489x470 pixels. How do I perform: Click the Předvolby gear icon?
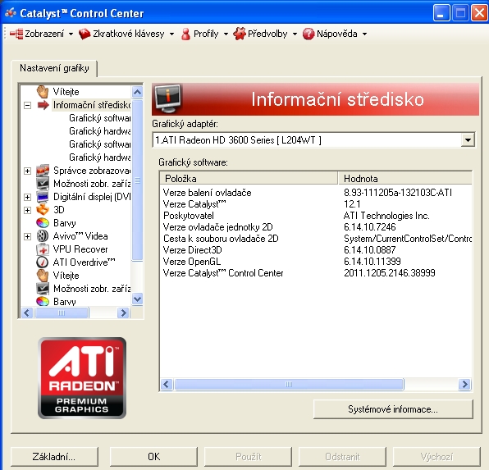[x=240, y=34]
